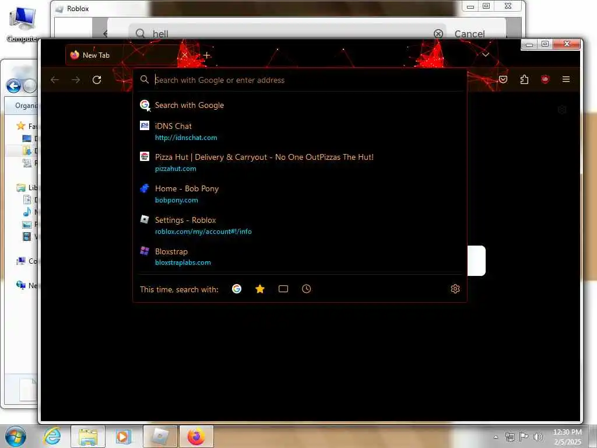Click the Bob Pony favicon
The height and width of the screenshot is (448, 597).
click(145, 188)
